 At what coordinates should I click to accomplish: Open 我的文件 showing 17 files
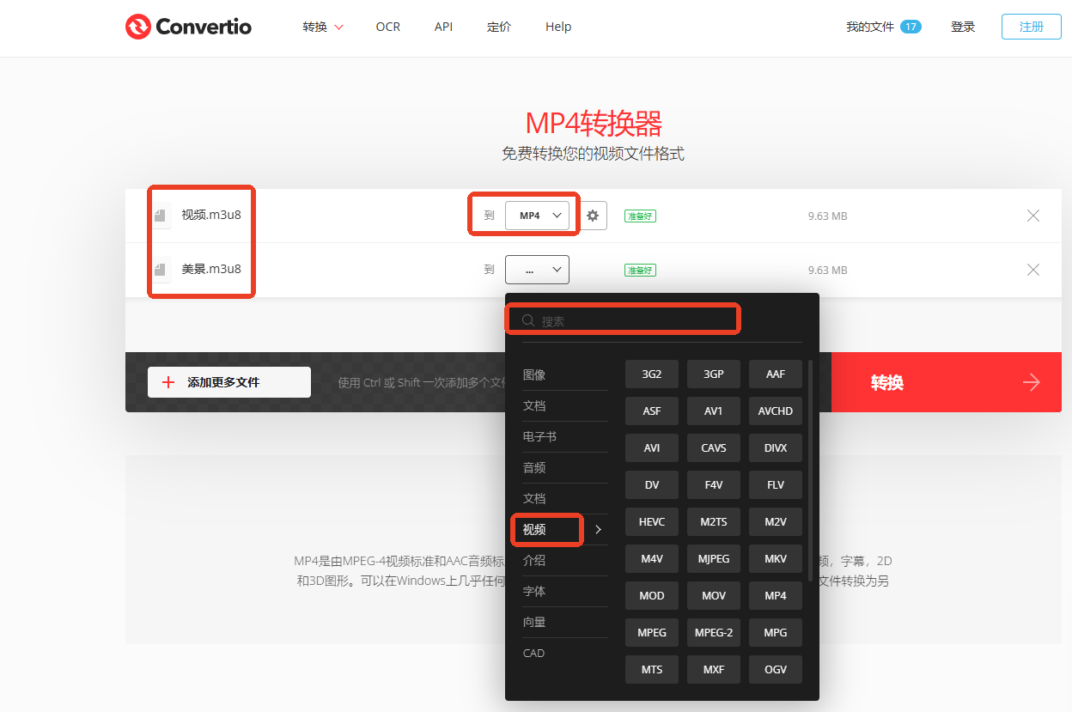point(883,27)
